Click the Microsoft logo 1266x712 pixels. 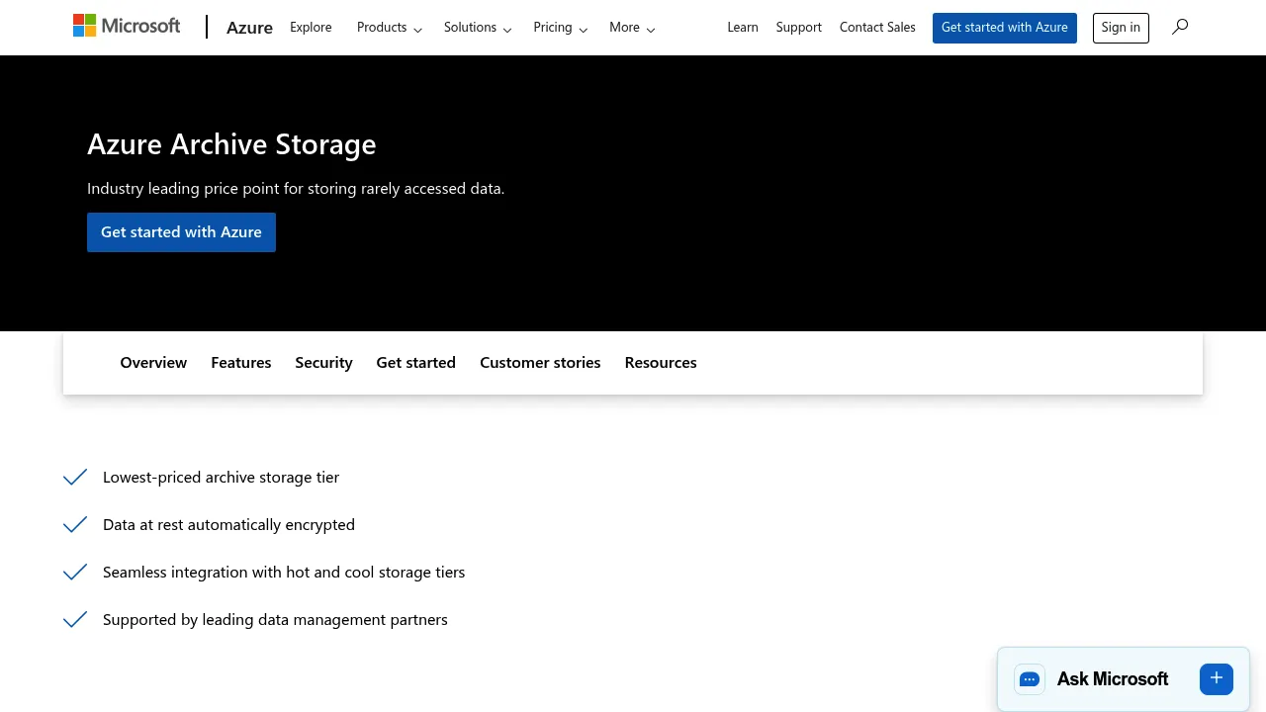click(x=127, y=27)
